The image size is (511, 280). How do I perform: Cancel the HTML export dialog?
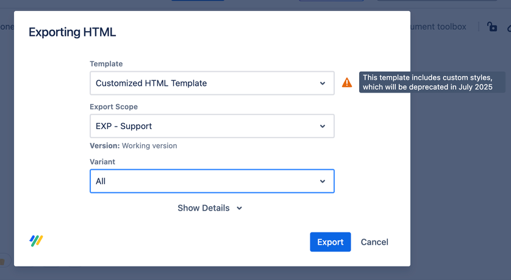[x=374, y=242]
